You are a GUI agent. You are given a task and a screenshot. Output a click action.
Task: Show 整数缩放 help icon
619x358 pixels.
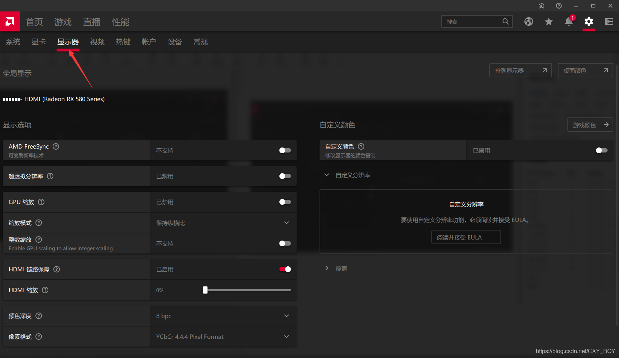[x=39, y=240]
